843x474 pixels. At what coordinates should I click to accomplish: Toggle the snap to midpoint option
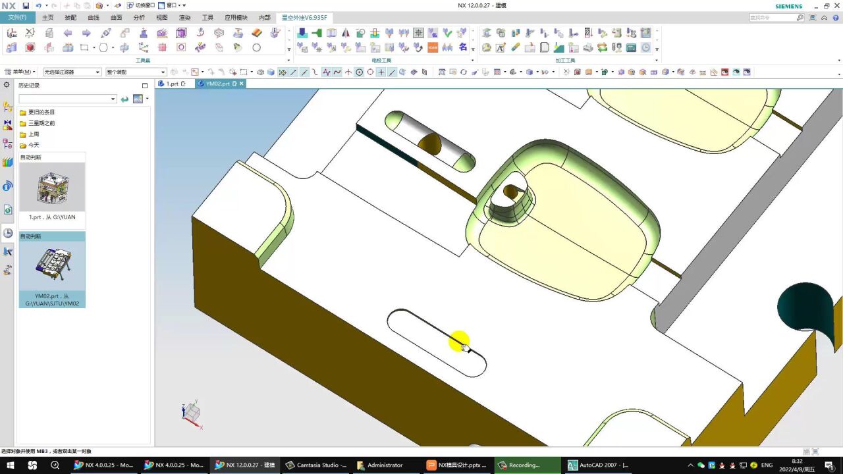click(x=304, y=72)
